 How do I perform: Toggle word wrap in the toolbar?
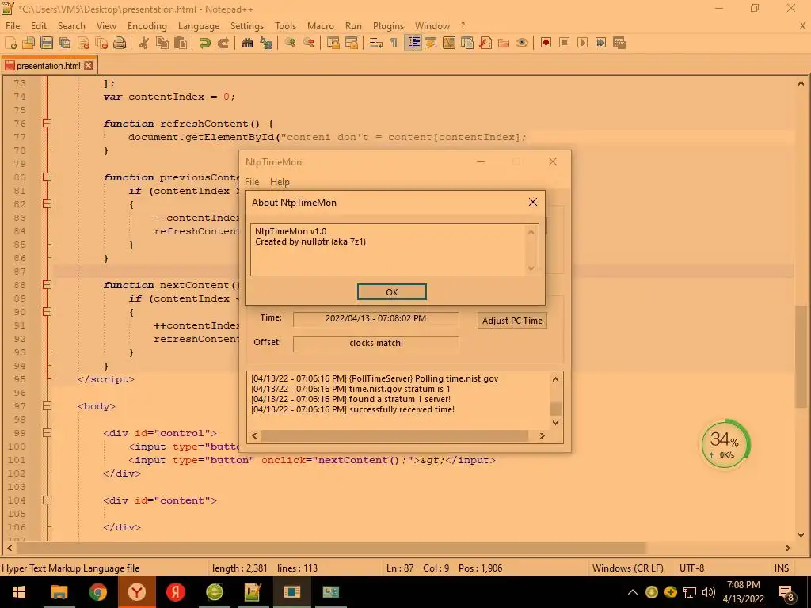[x=376, y=43]
